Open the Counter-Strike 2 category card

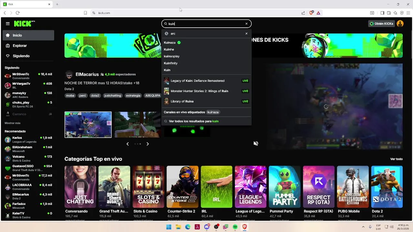[183, 187]
